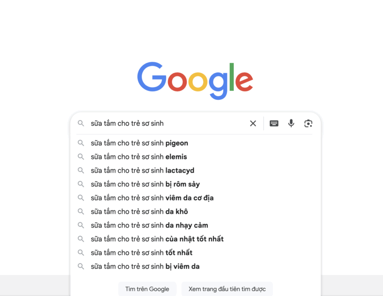
Task: Choose the viêm da cơ địa suggestion
Action: tap(151, 197)
